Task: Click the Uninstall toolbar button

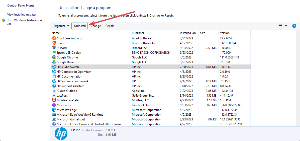Action: tap(80, 26)
